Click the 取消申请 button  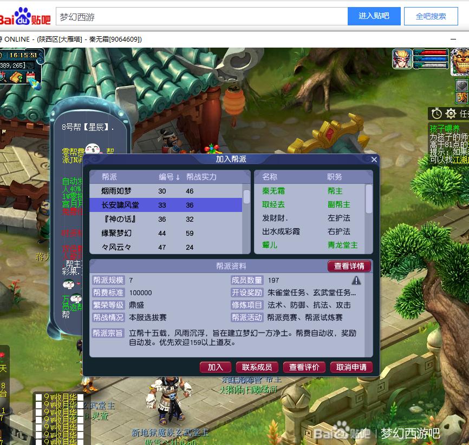(351, 367)
